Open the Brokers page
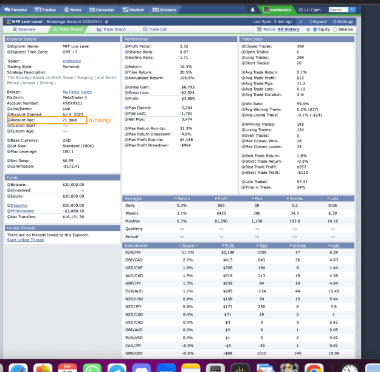The image size is (380, 372). [x=164, y=10]
